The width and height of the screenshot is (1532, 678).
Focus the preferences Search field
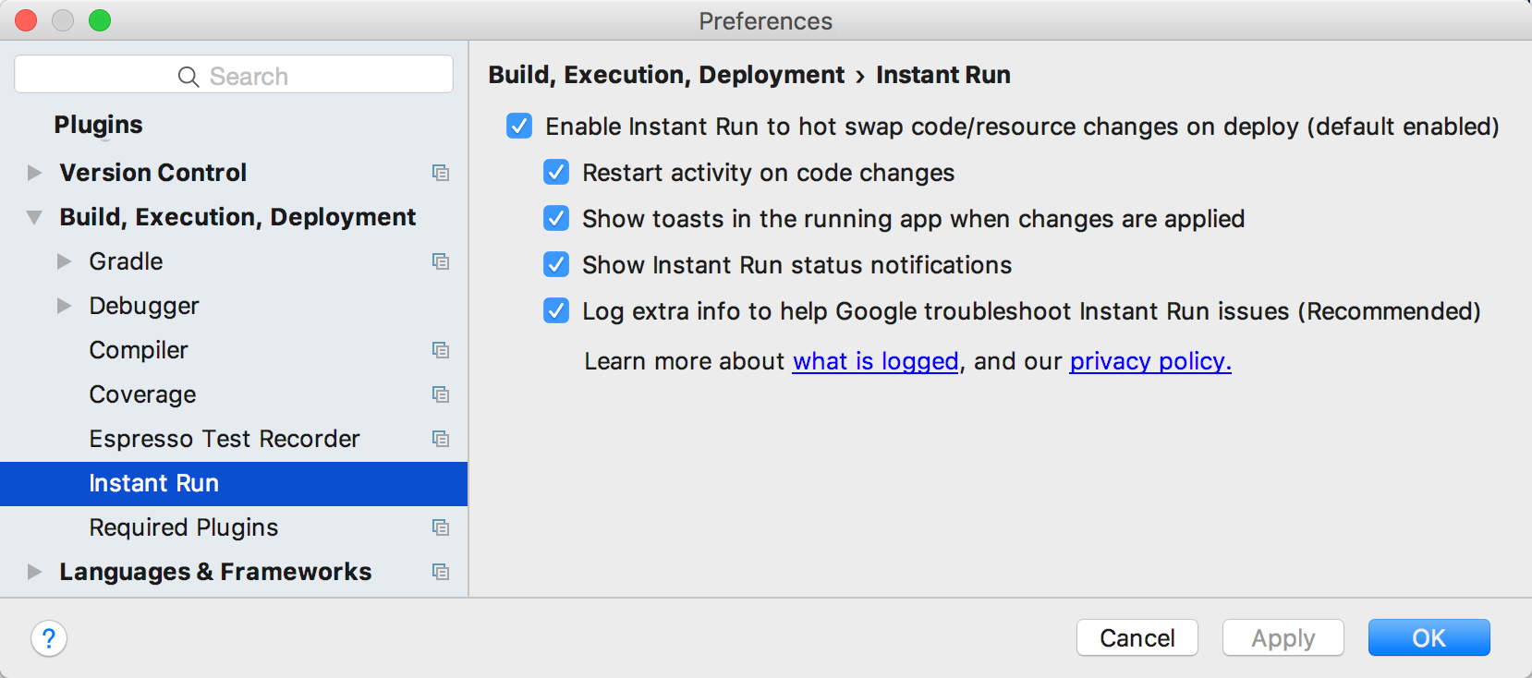(x=234, y=76)
